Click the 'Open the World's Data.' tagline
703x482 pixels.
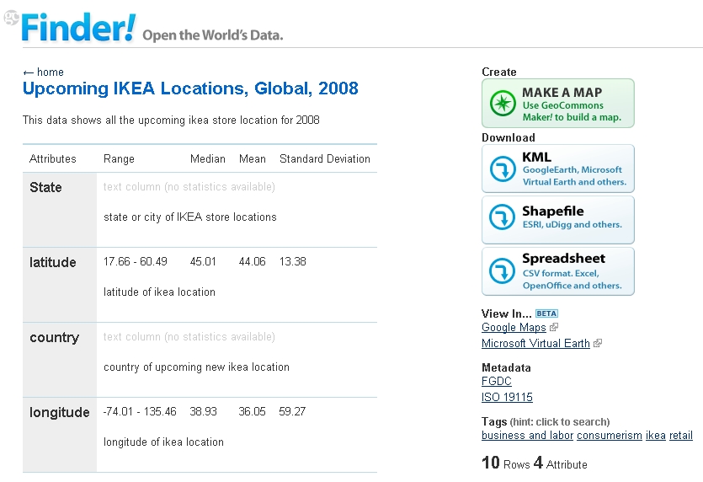tap(213, 35)
